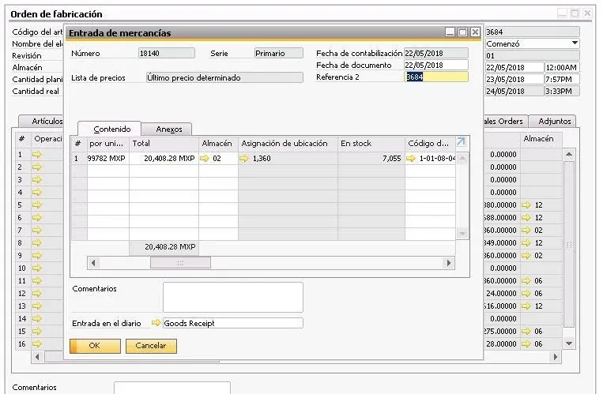Click warehouse arrow beside 349.00000 row

(526, 243)
